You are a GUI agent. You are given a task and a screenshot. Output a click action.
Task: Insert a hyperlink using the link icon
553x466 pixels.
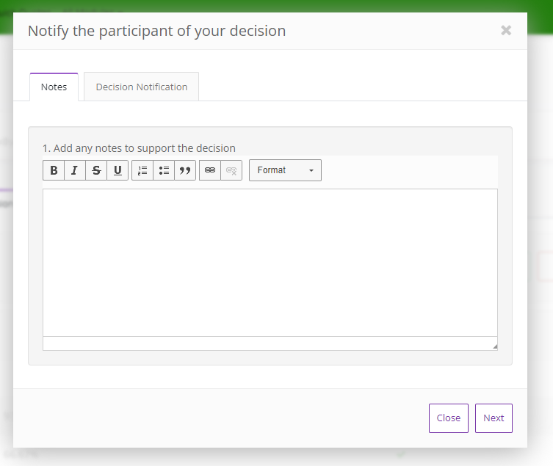(210, 170)
